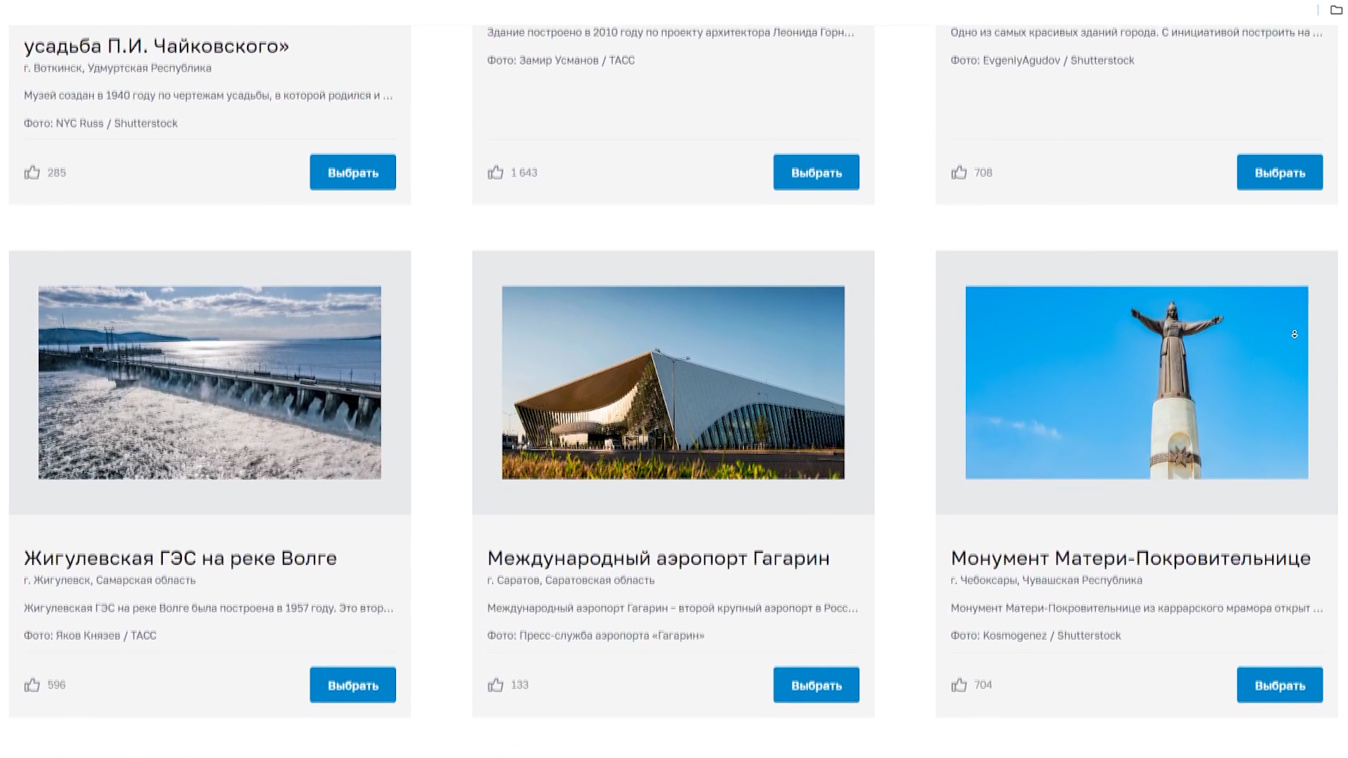Click Выбрать for Монумент Матери-Покровительнице
The height and width of the screenshot is (758, 1348).
(x=1280, y=685)
